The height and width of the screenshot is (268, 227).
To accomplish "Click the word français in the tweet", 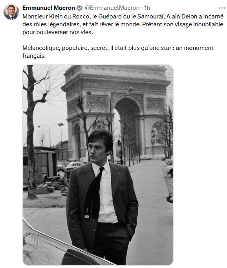I will click(34, 56).
